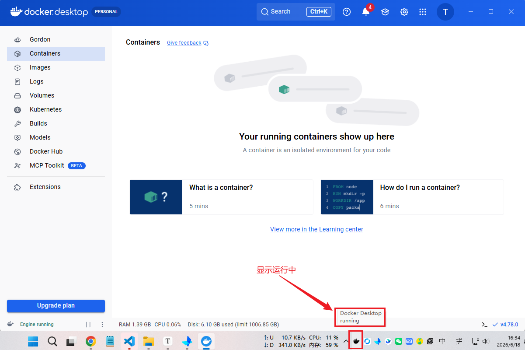Open Builds in the sidebar
This screenshot has width=525, height=350.
[x=56, y=123]
